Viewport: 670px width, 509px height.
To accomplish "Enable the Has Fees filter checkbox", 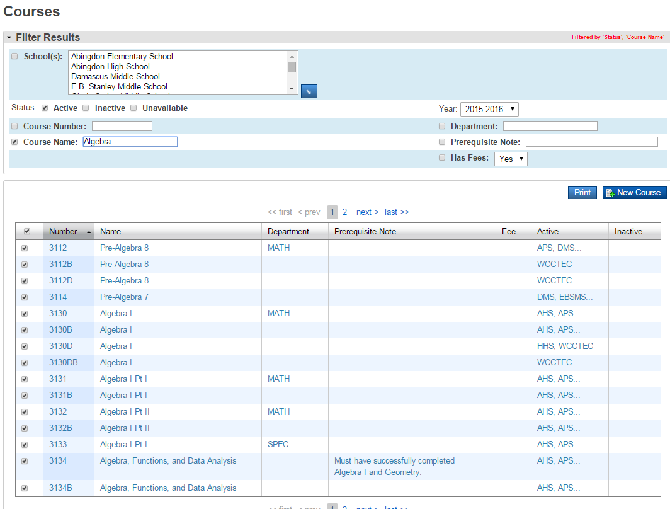I will tap(442, 157).
